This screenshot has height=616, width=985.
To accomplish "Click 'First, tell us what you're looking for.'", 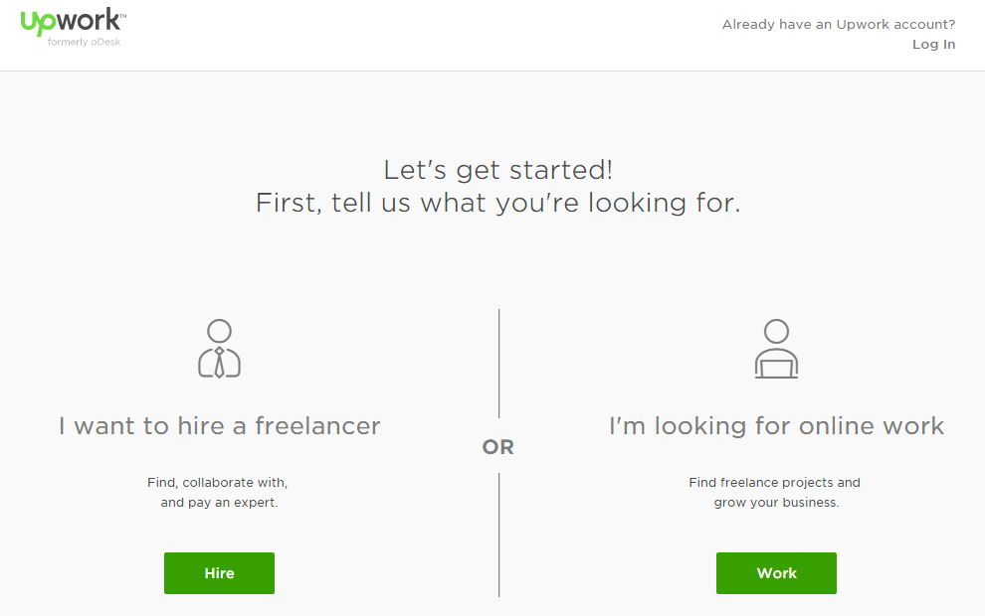I will point(498,204).
